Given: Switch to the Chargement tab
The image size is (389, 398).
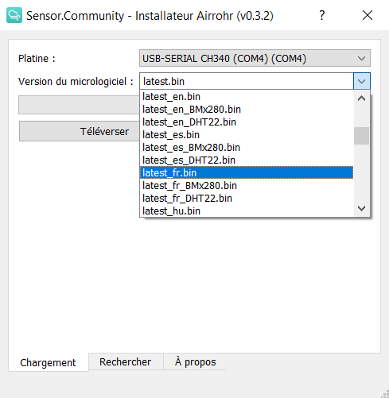Looking at the screenshot, I should tap(48, 362).
